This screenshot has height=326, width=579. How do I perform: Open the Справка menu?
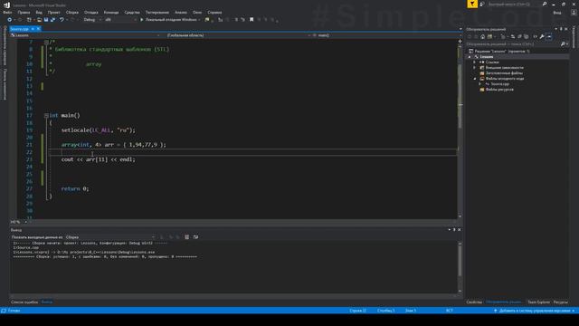[x=214, y=12]
